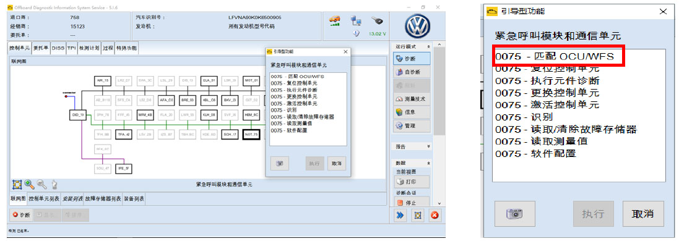This screenshot has height=241, width=679.
Task: Select the NOT_75 control unit node
Action: (x=251, y=135)
